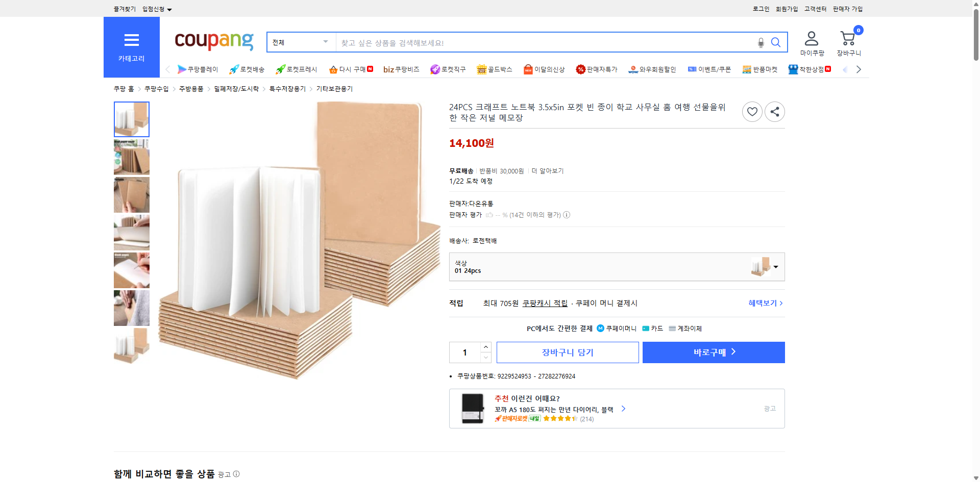Click the 바로구매 purchase button
980x482 pixels.
[x=713, y=352]
